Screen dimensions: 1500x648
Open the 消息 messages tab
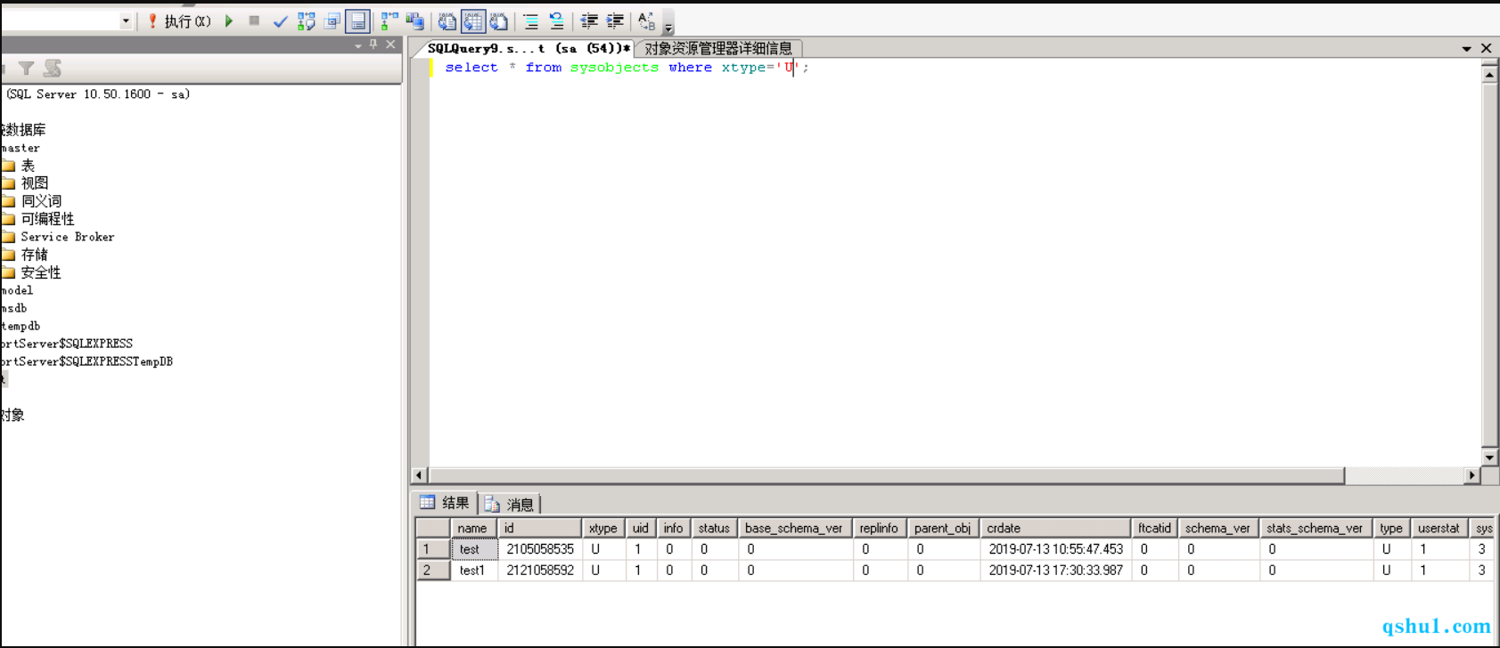[510, 504]
